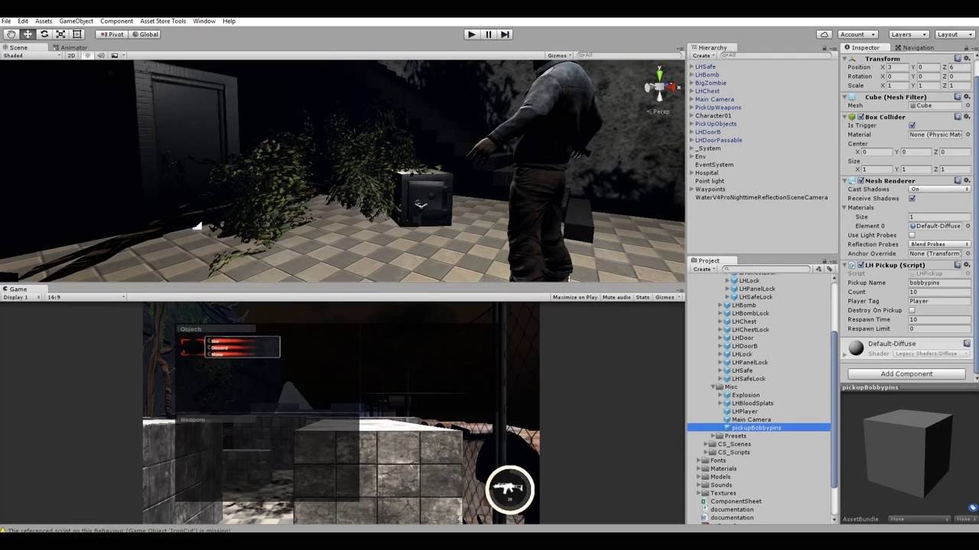Select the Scale tool
Image resolution: width=979 pixels, height=550 pixels.
(60, 34)
